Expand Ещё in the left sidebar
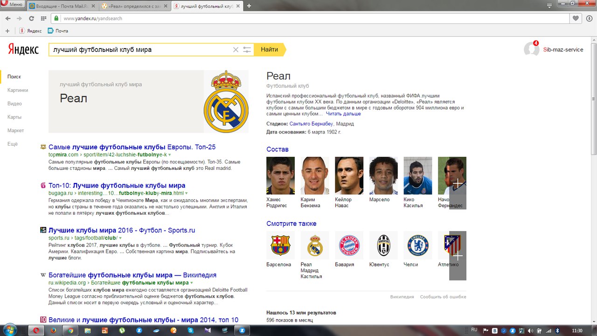The height and width of the screenshot is (336, 597). coord(13,144)
